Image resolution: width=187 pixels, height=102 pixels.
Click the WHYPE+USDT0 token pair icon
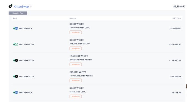[16, 44]
